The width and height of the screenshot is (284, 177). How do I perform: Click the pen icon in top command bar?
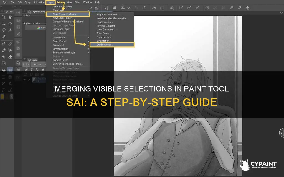point(231,8)
